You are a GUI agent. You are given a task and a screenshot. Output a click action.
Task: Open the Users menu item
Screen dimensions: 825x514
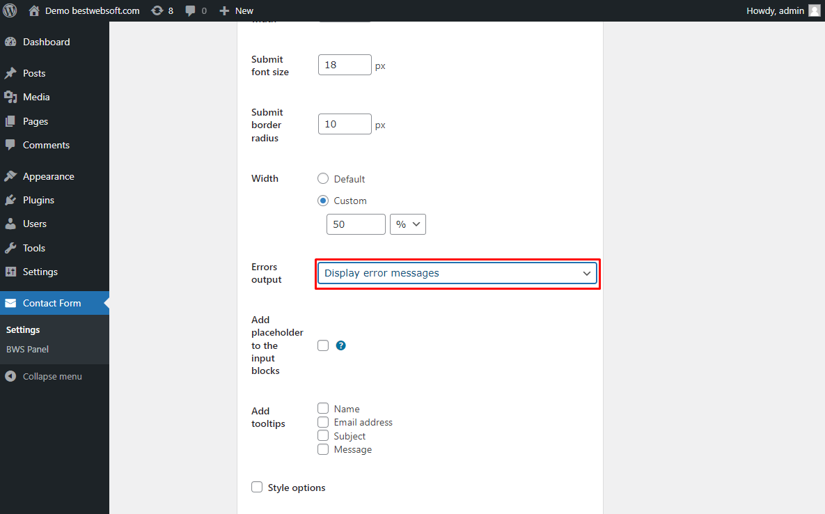(x=35, y=224)
